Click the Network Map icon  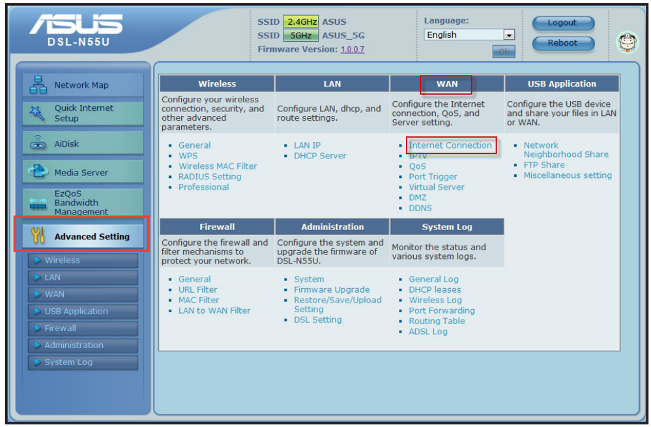38,85
